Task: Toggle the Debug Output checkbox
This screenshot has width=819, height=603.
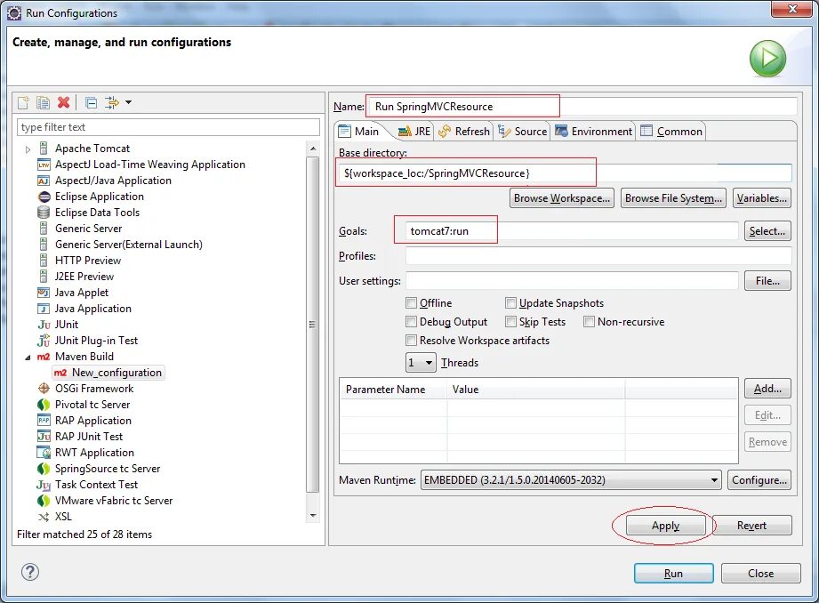Action: point(412,322)
